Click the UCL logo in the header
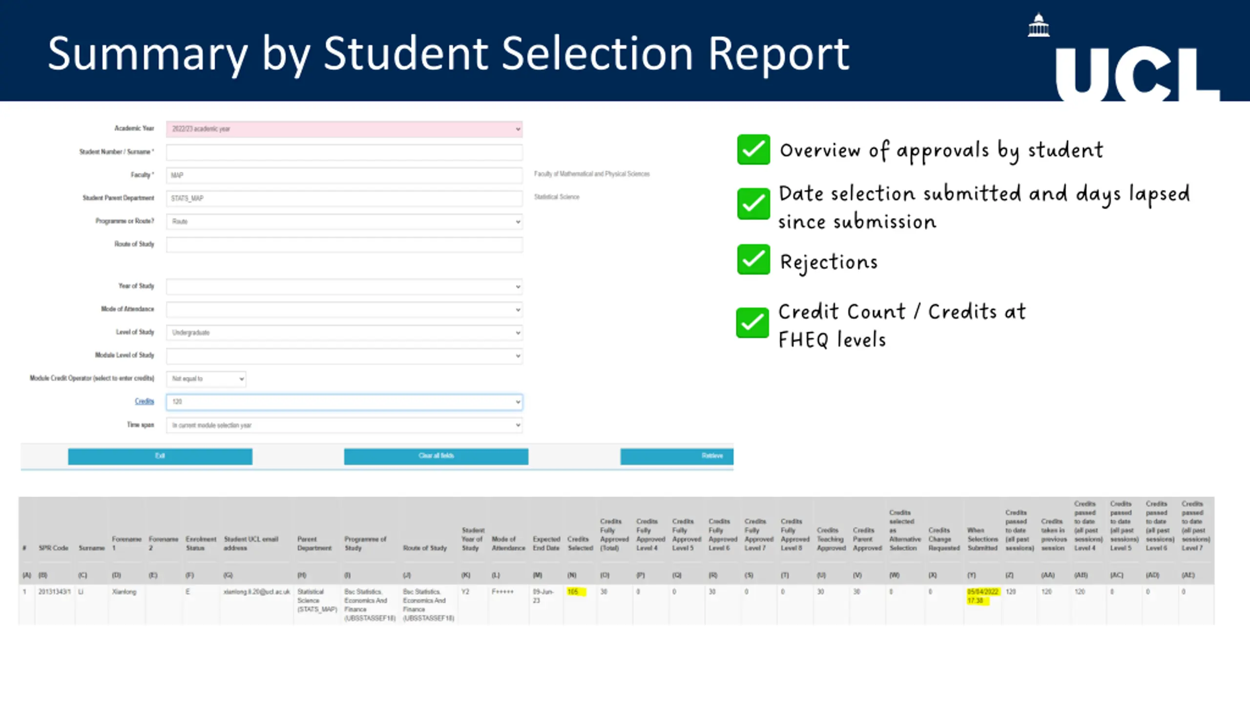This screenshot has height=703, width=1250. pyautogui.click(x=1124, y=58)
